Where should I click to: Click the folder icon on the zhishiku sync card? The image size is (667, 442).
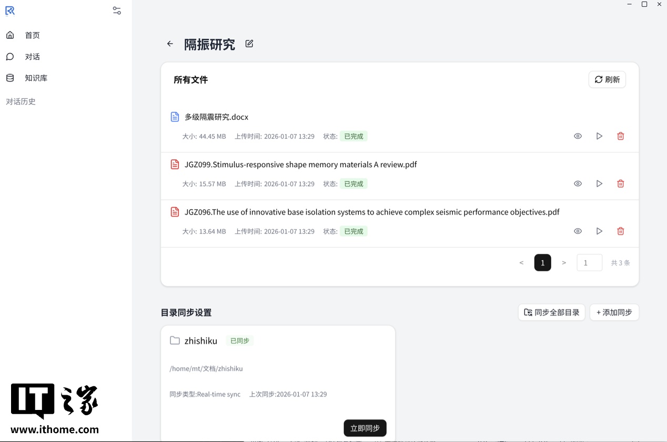tap(175, 341)
